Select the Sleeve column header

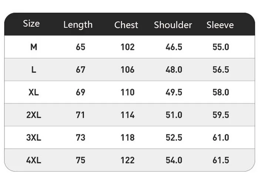[x=220, y=25]
